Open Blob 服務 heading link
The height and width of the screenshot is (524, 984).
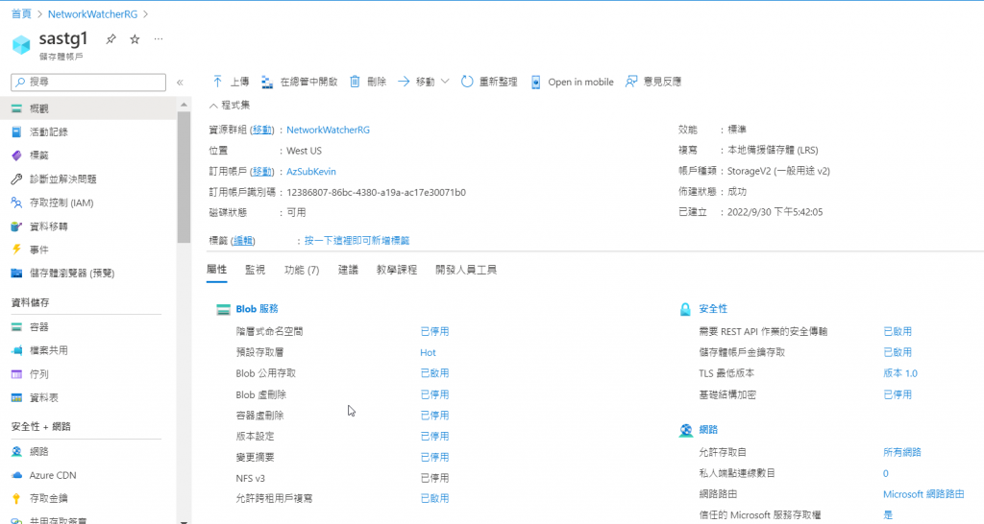(258, 309)
